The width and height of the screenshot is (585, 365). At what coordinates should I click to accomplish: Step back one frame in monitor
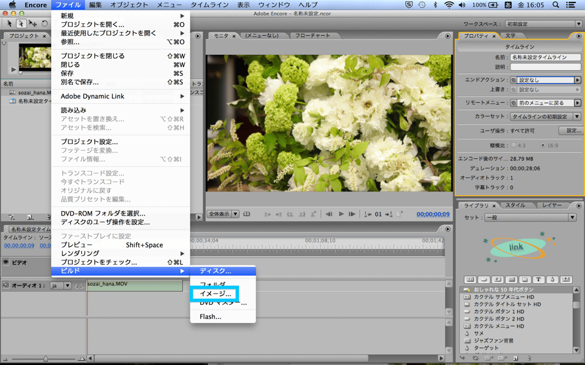329,214
